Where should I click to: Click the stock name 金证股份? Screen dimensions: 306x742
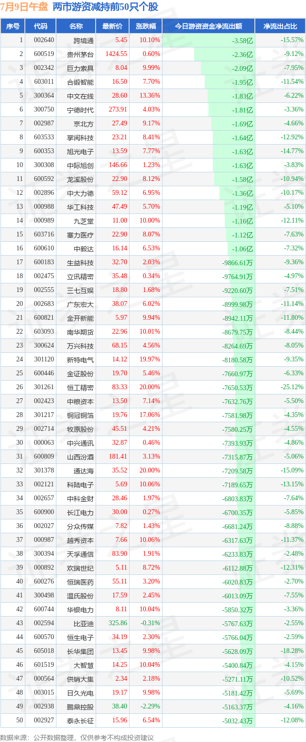pos(80,373)
